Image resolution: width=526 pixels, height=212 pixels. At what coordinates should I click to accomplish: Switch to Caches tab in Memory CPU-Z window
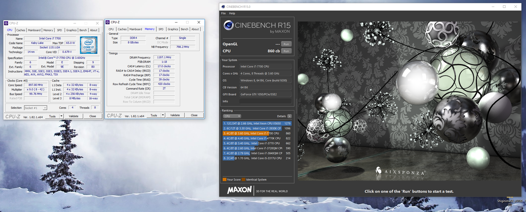click(x=122, y=29)
